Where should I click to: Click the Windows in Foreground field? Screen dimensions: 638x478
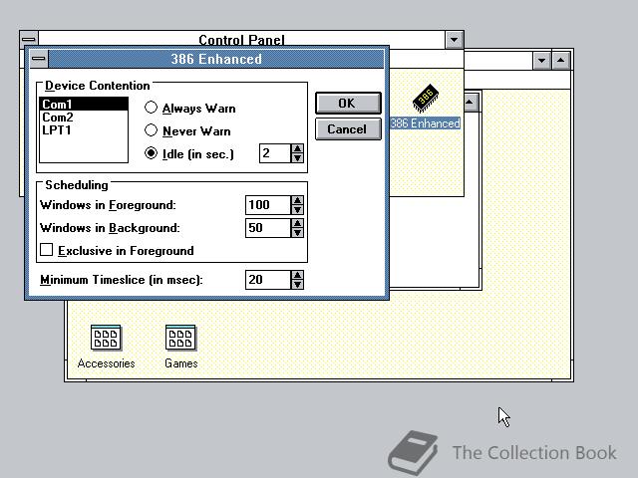coord(268,205)
